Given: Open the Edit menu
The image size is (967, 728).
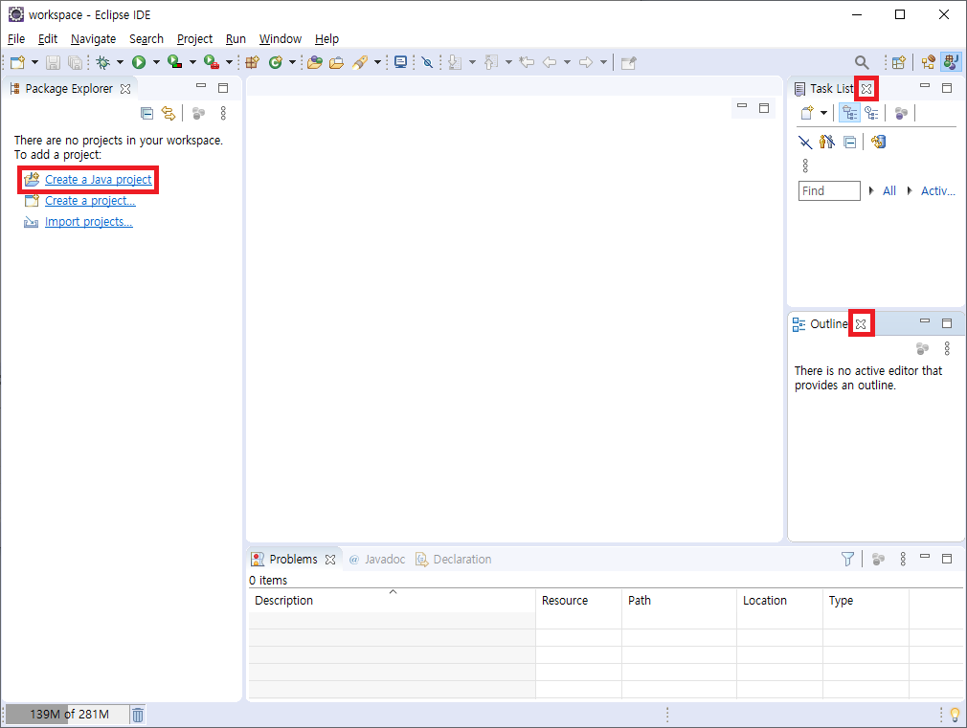Looking at the screenshot, I should pos(48,39).
